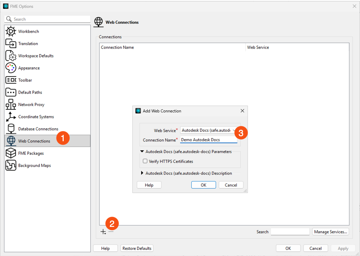Click the Appearance label in sidebar
This screenshot has width=360, height=256.
(29, 68)
